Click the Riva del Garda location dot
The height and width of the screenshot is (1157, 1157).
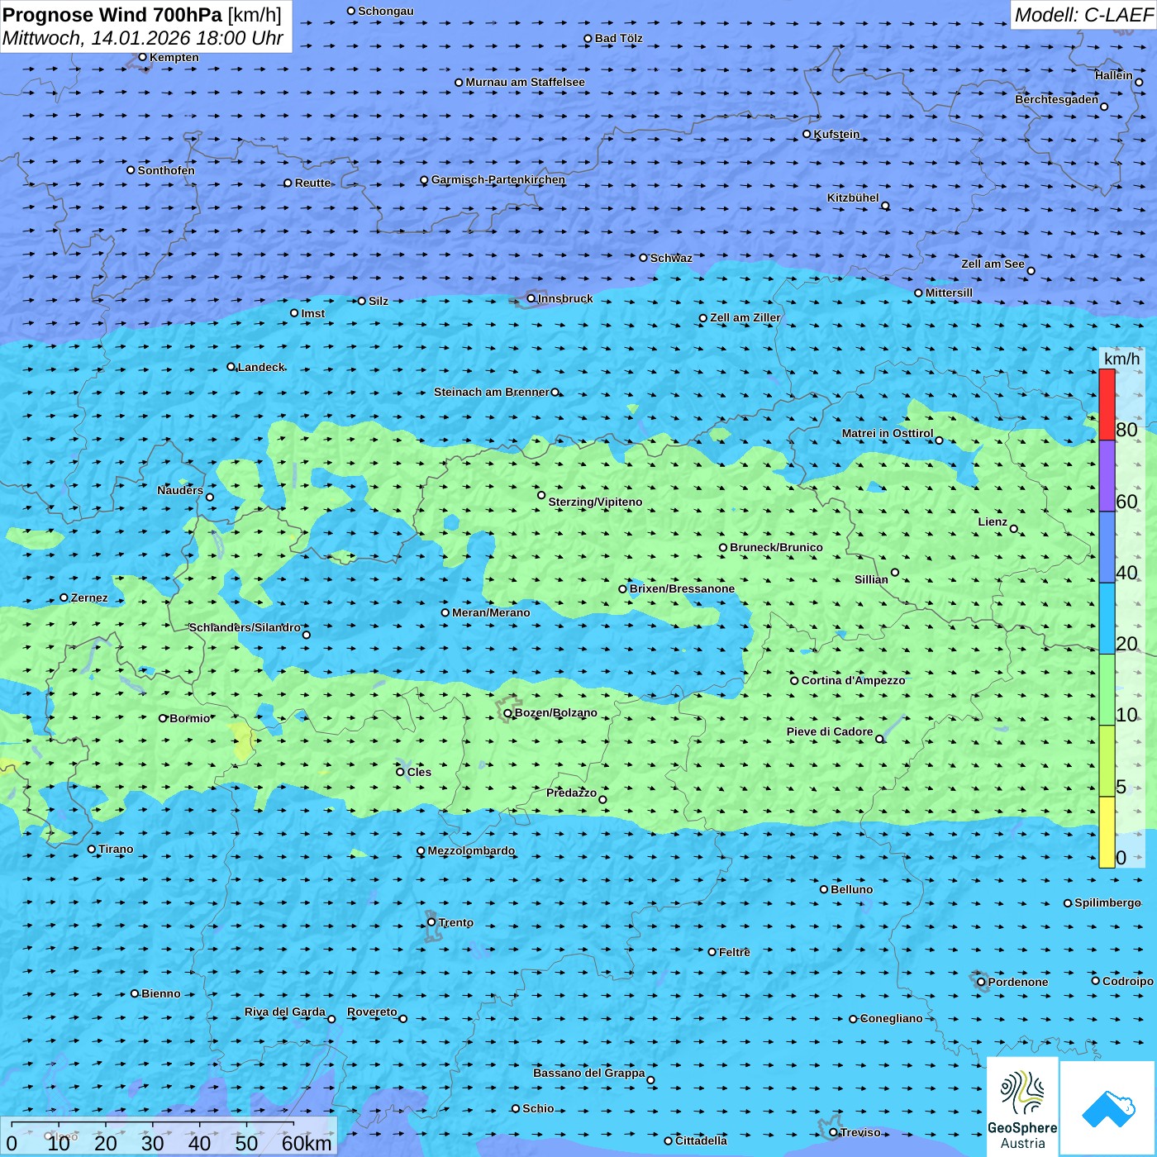point(331,1019)
